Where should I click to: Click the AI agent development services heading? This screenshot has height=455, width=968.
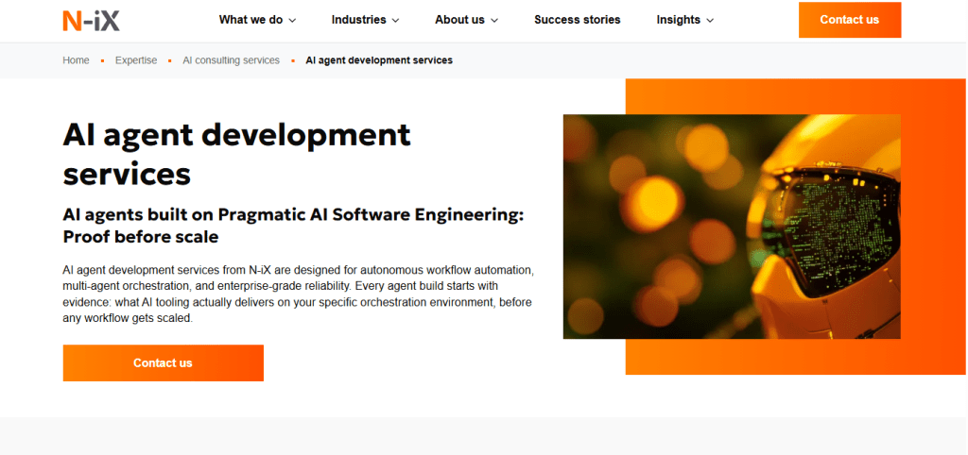[236, 154]
